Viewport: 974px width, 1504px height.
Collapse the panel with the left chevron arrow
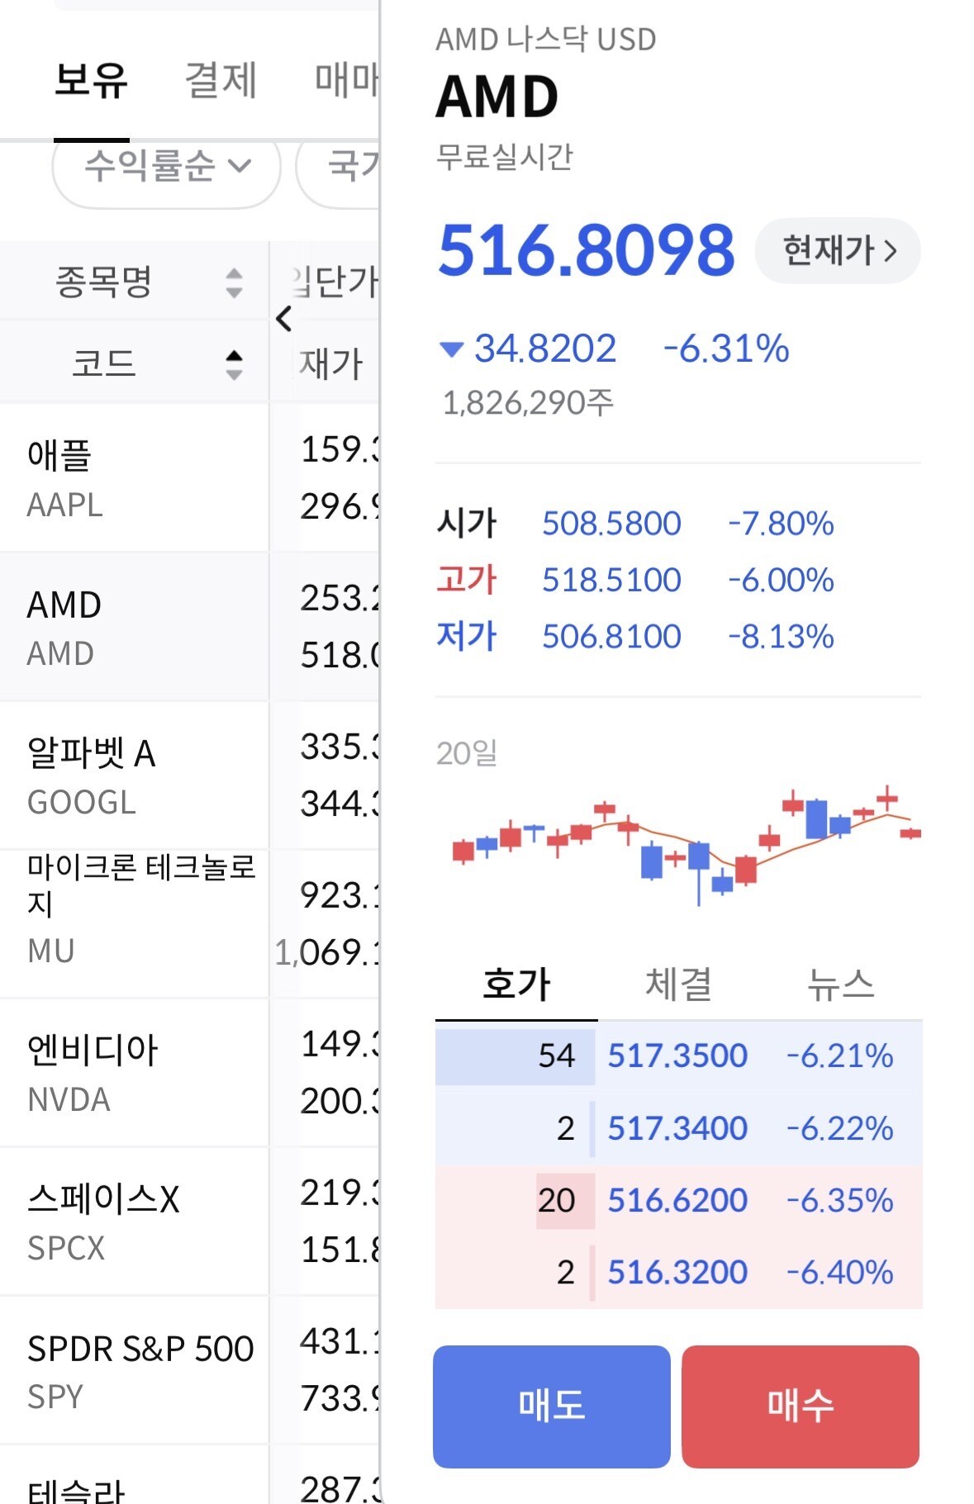point(284,318)
